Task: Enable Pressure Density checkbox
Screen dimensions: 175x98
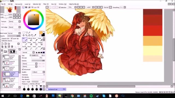Action: tap(29, 84)
